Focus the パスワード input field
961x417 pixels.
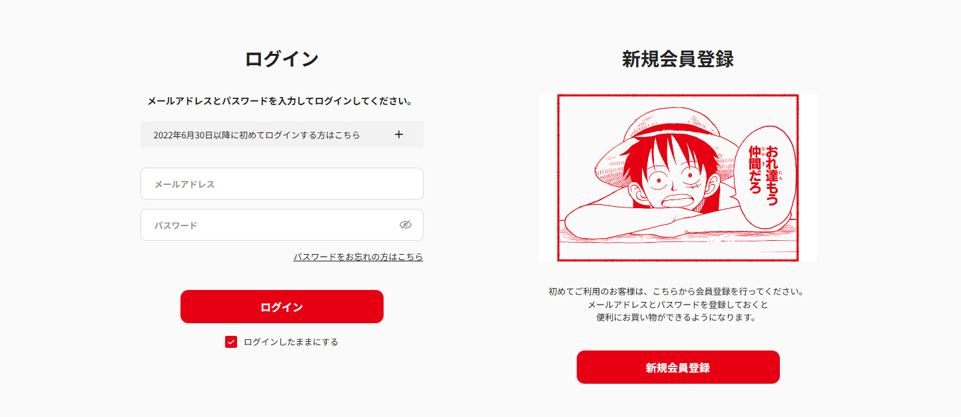tap(282, 225)
